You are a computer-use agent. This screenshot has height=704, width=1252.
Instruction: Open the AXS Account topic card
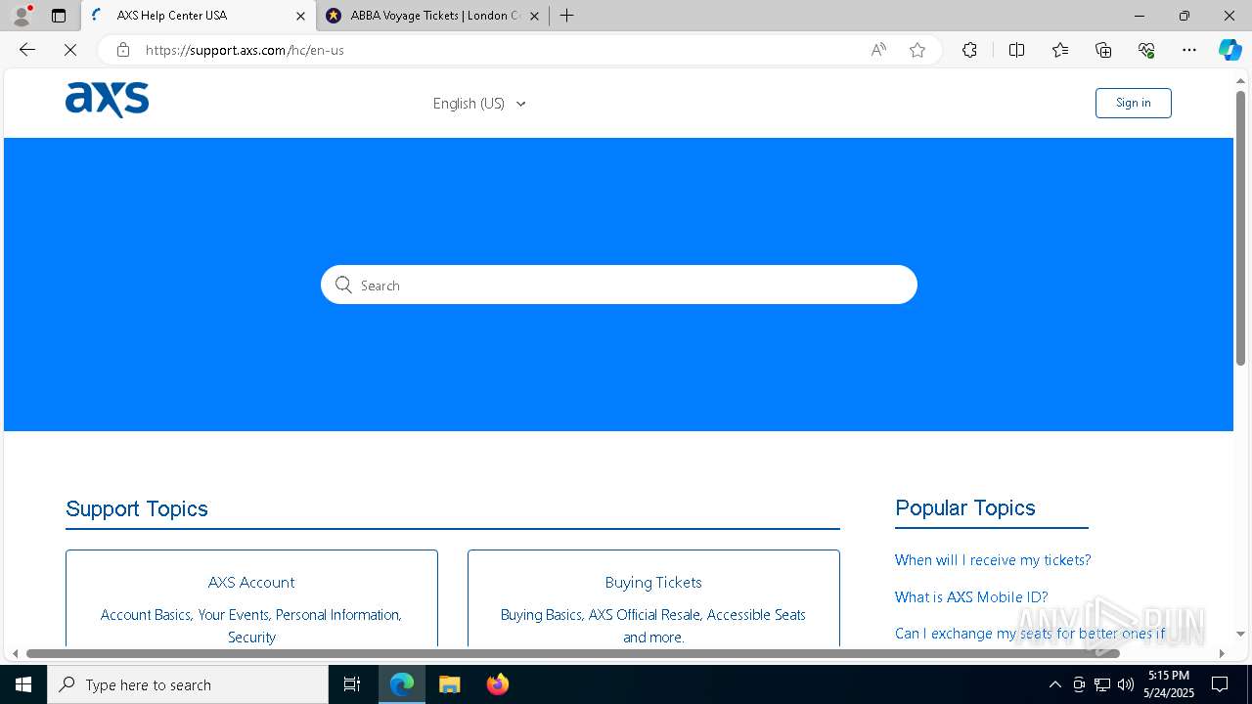click(x=251, y=597)
